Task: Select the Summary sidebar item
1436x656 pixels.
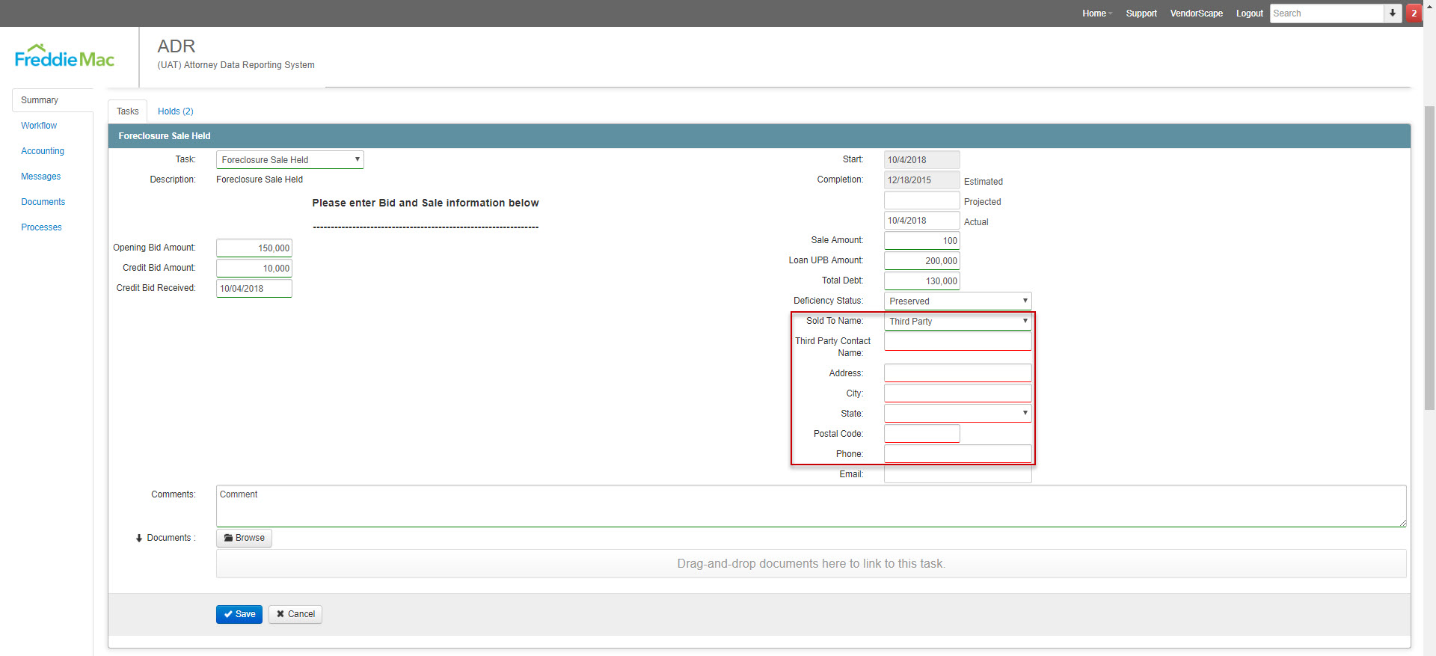Action: [52, 100]
